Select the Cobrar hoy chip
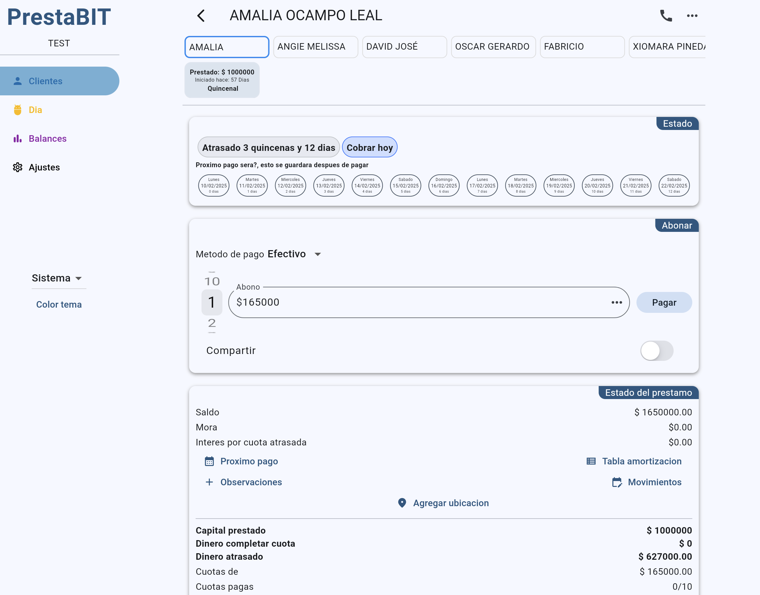 369,147
